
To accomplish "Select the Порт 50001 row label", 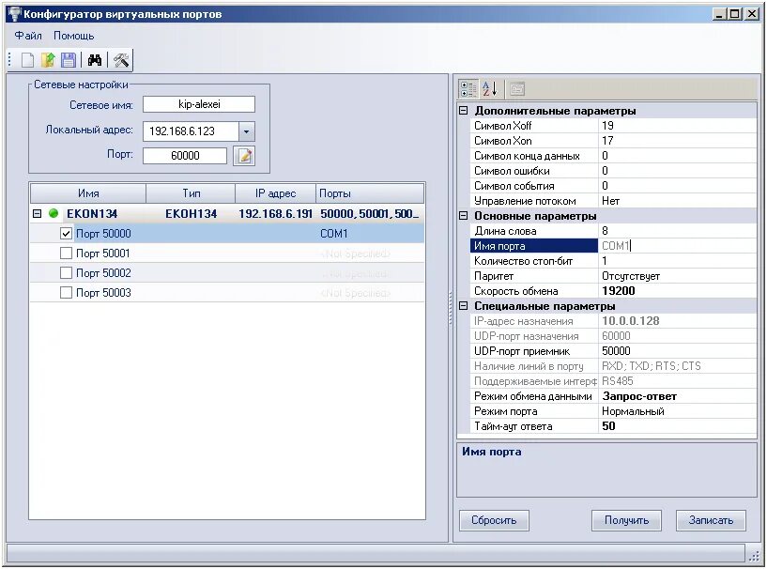I will [103, 254].
